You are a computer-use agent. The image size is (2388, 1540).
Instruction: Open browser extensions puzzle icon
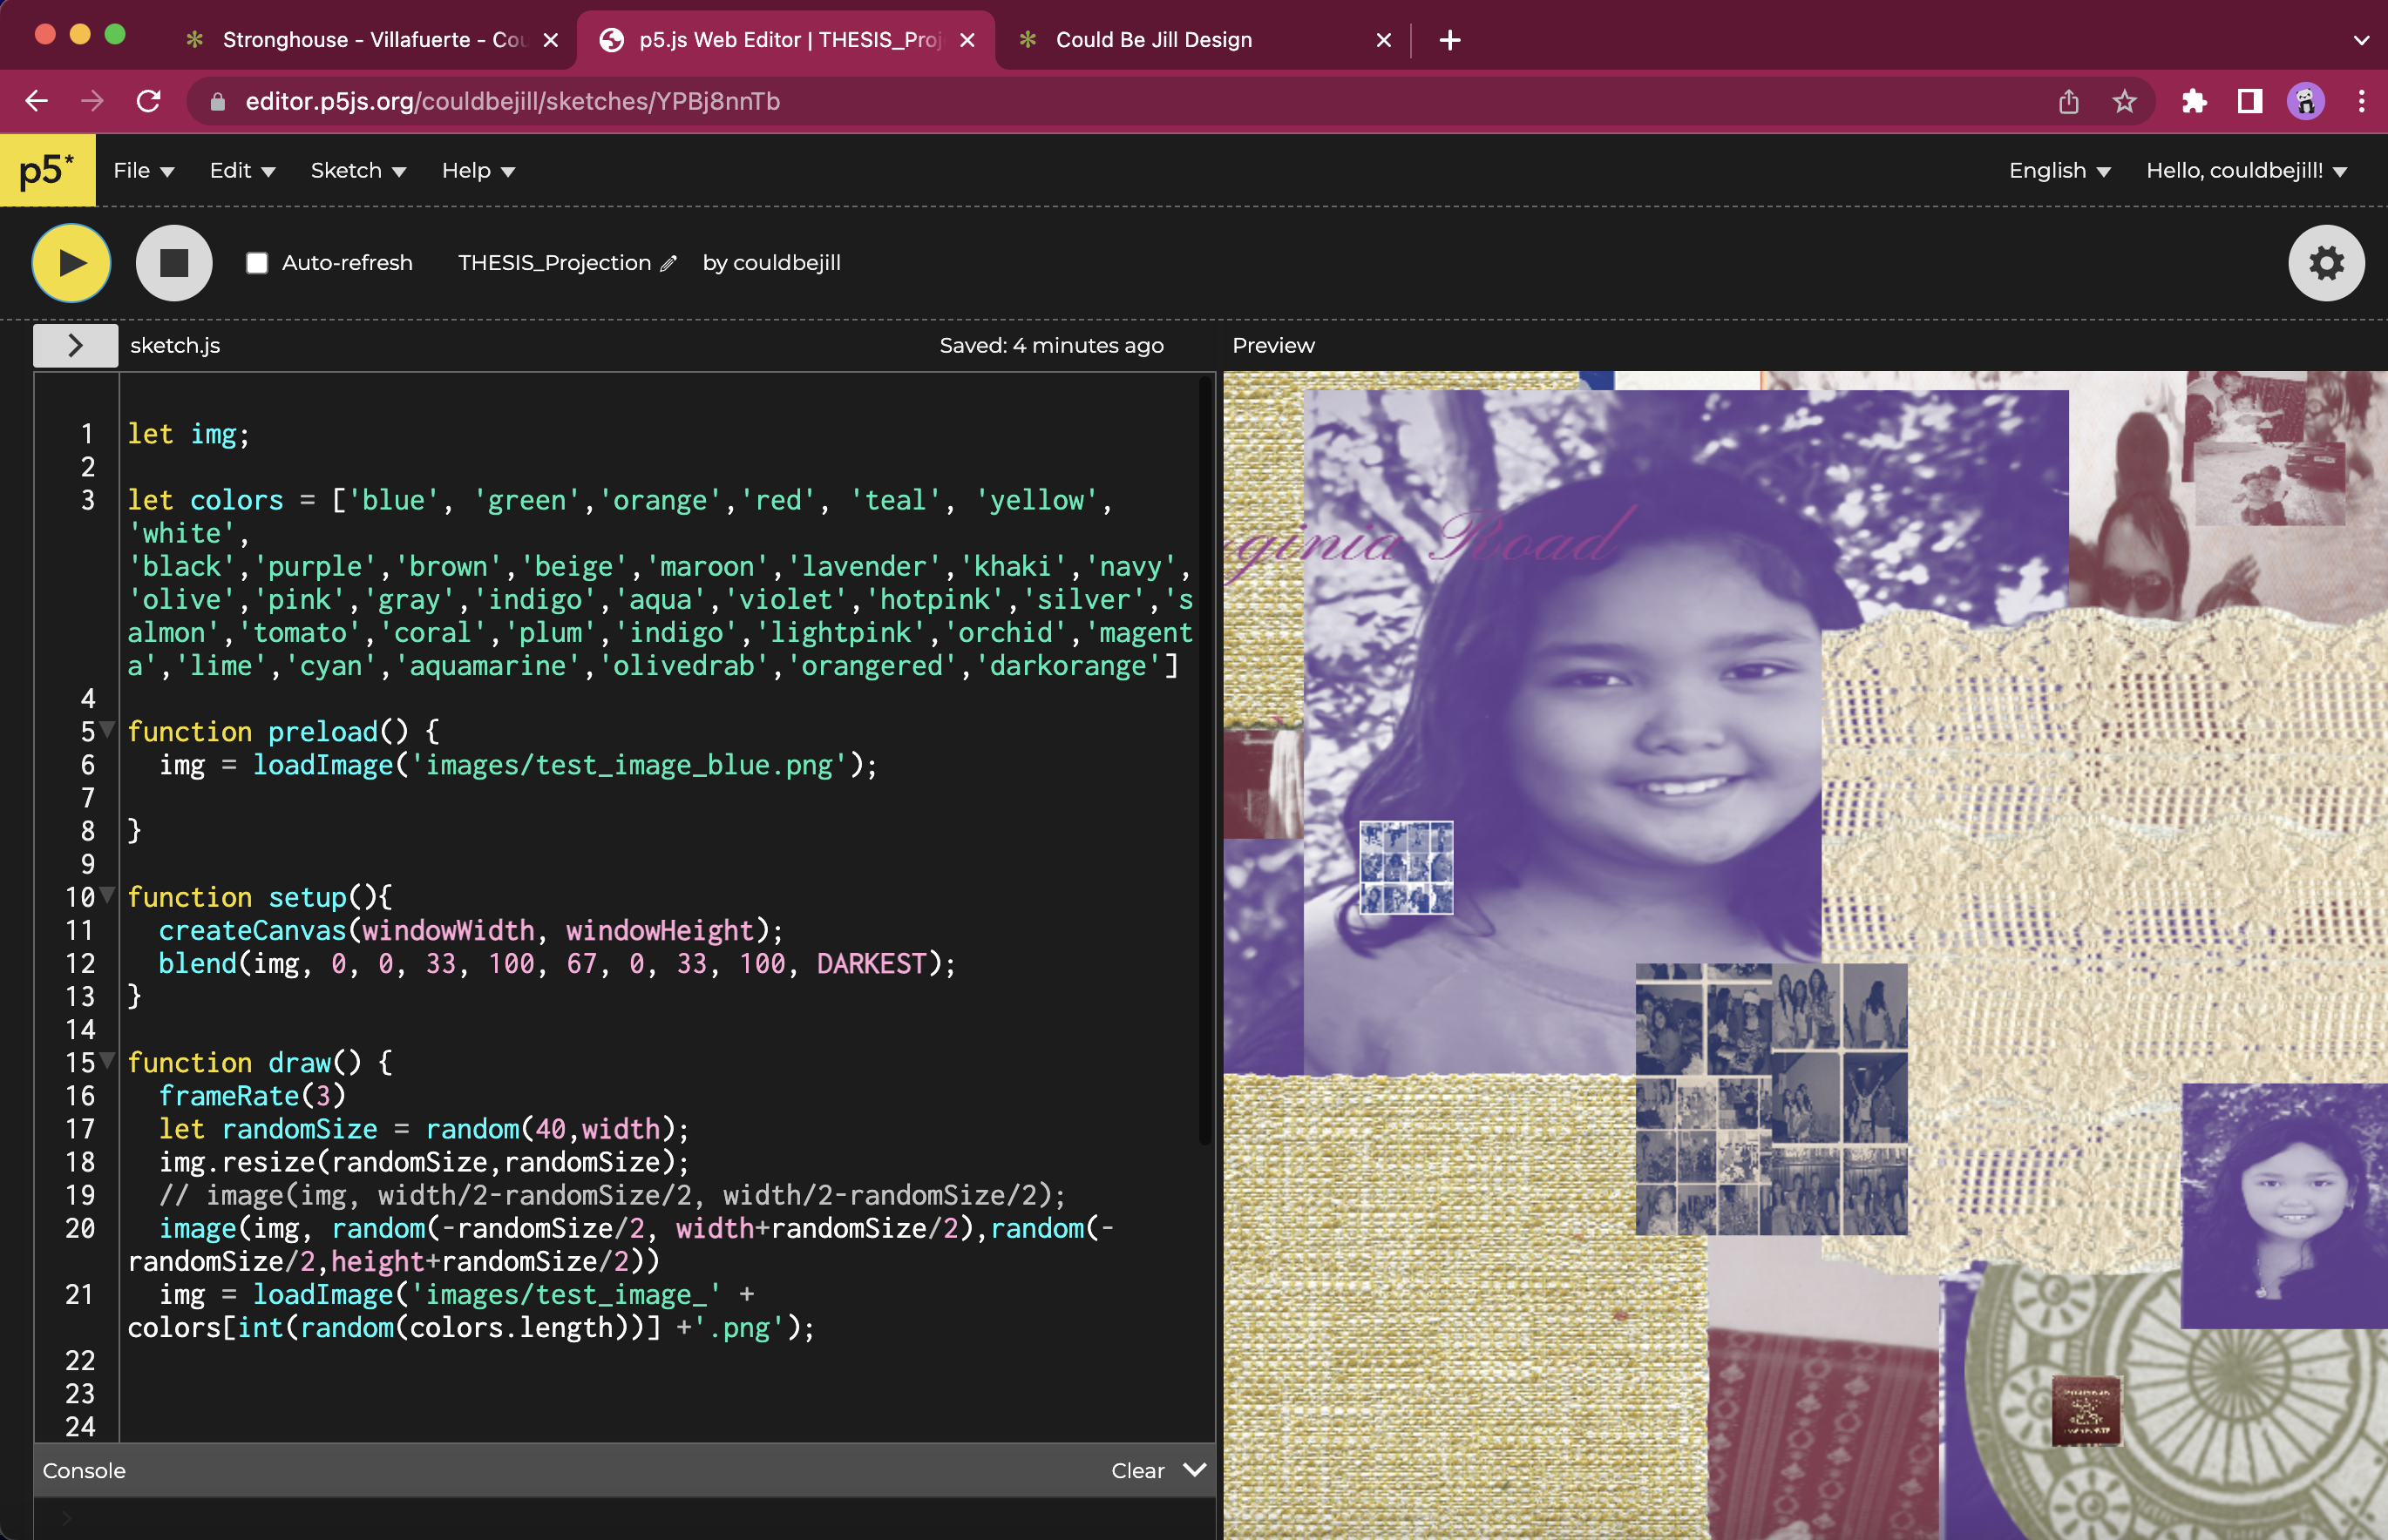(2194, 101)
